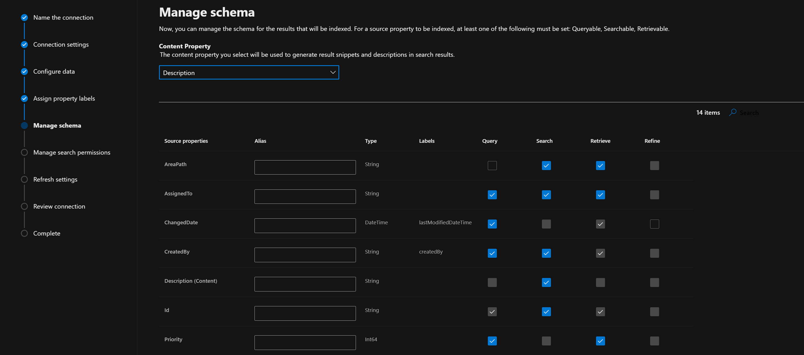Click the Type column header

point(371,141)
